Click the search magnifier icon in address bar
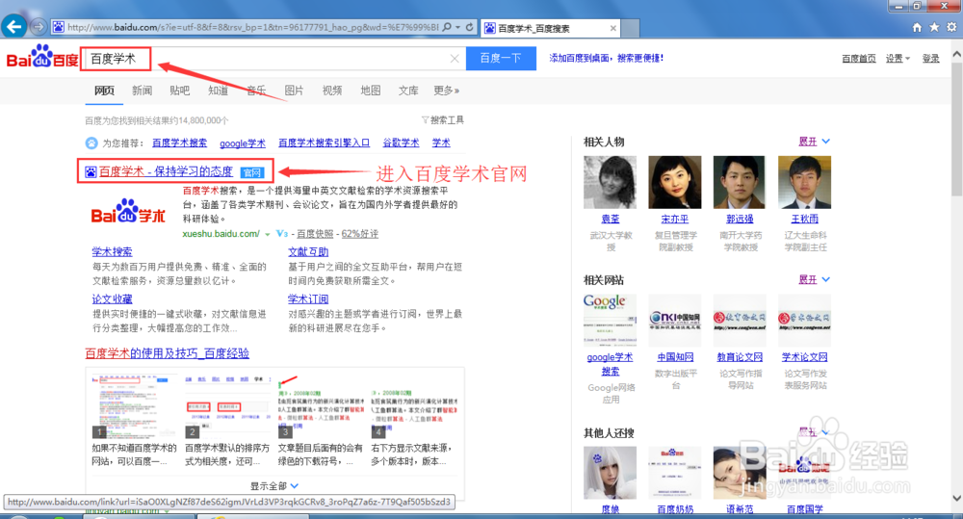Screen dimensions: 963x519 tap(447, 27)
